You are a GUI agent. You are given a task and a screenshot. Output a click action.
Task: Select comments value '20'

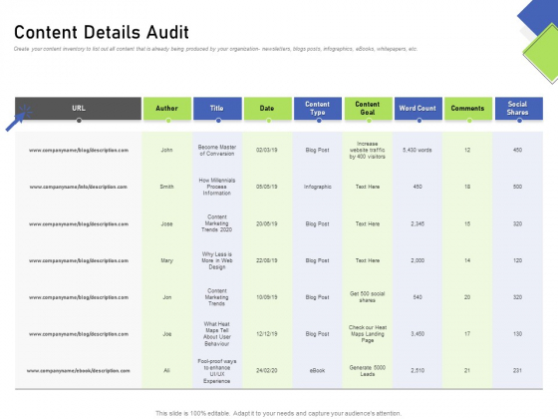[x=467, y=297]
